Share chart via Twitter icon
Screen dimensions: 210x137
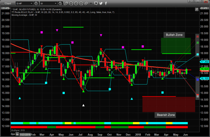point(101,4)
